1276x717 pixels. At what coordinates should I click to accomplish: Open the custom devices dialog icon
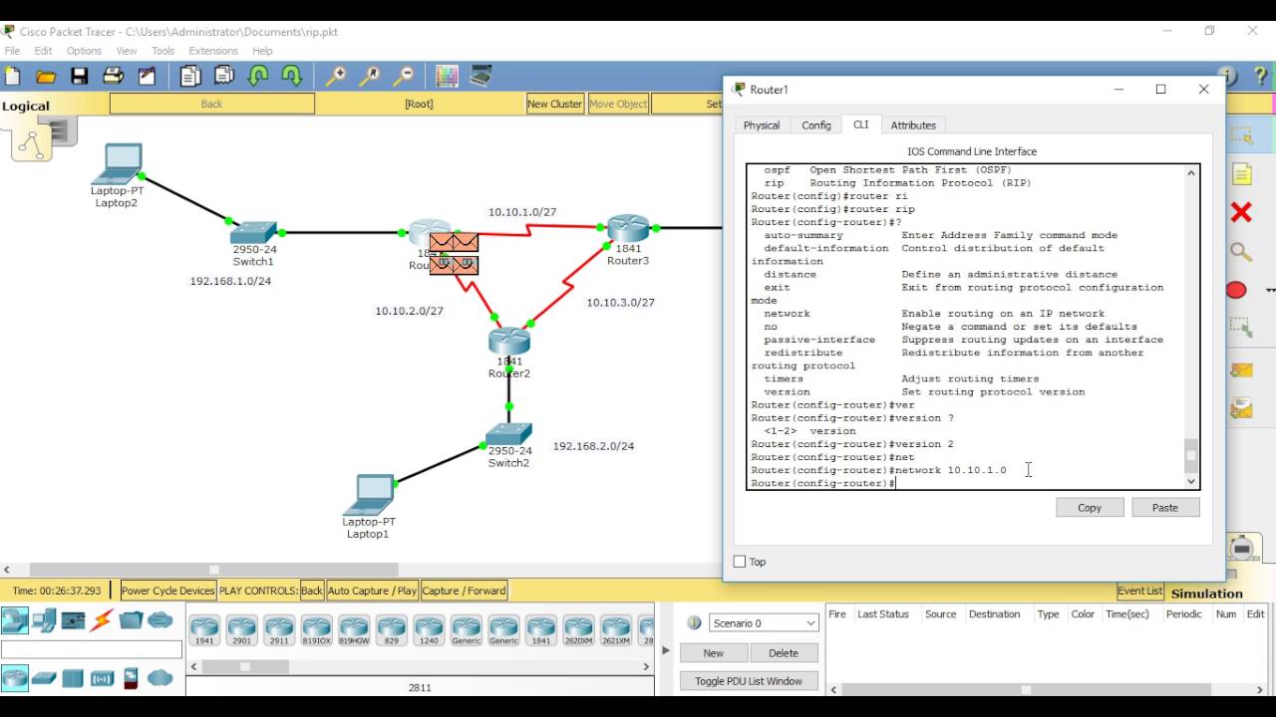click(480, 76)
